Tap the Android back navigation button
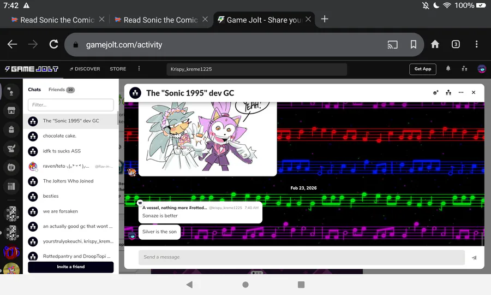The height and width of the screenshot is (295, 491). 189,285
